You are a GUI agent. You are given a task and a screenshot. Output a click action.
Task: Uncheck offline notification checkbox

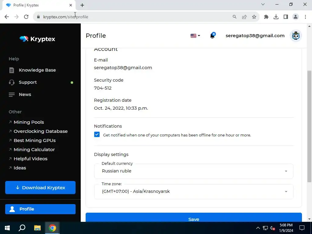click(x=97, y=134)
